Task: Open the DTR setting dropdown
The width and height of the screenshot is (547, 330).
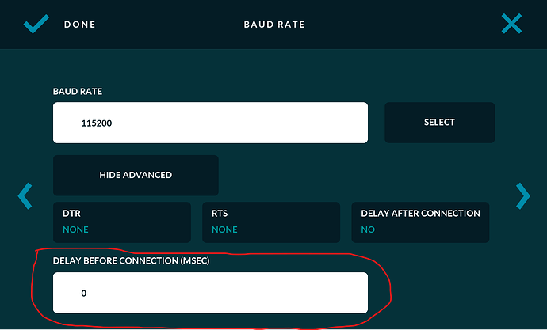Action: [121, 222]
